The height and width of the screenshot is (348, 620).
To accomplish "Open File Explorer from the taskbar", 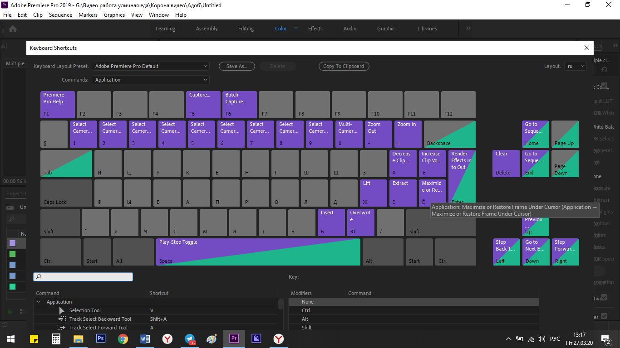I will (79, 338).
